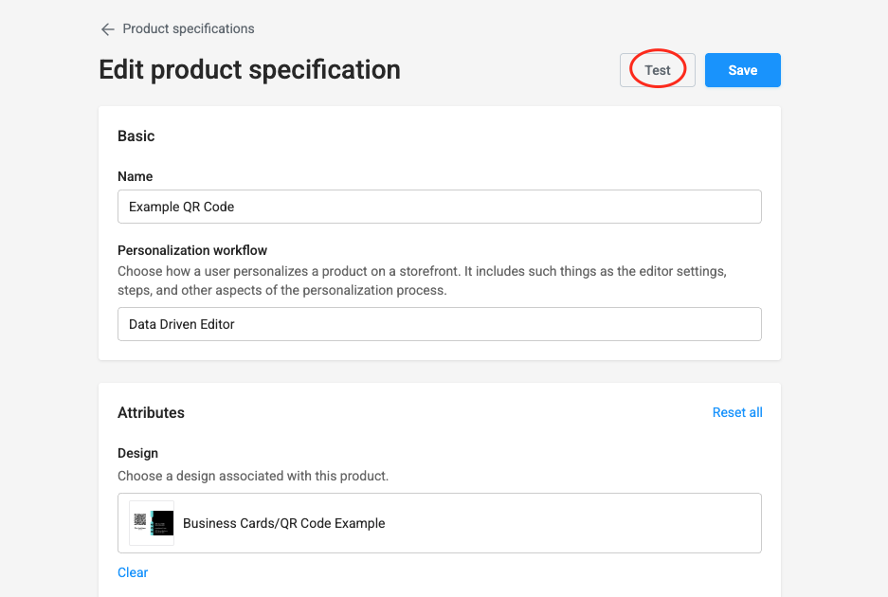
Task: Click the back arrow icon
Action: click(x=107, y=29)
